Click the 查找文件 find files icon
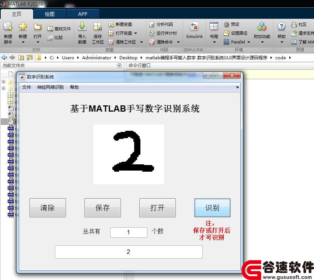Image resolution: width=314 pixels, height=280 pixels. (50, 29)
